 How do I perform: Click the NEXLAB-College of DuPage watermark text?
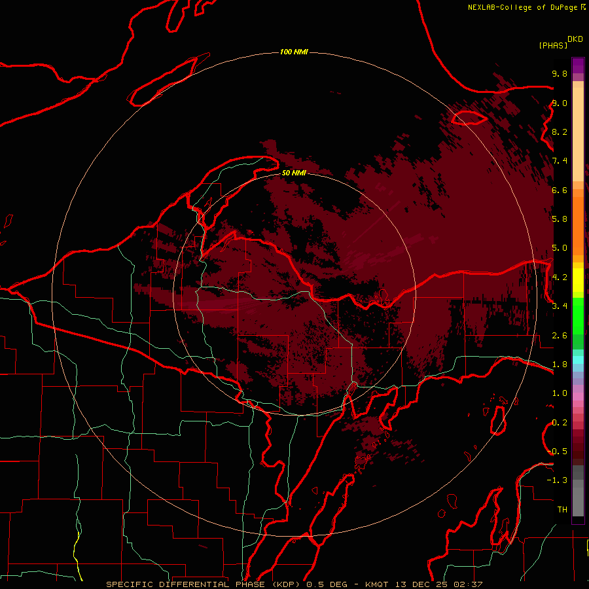point(522,7)
